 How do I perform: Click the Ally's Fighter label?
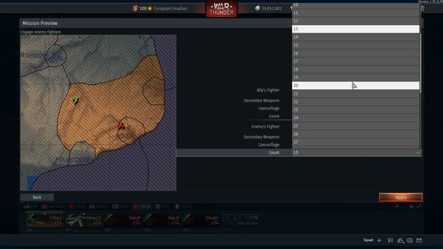click(268, 90)
